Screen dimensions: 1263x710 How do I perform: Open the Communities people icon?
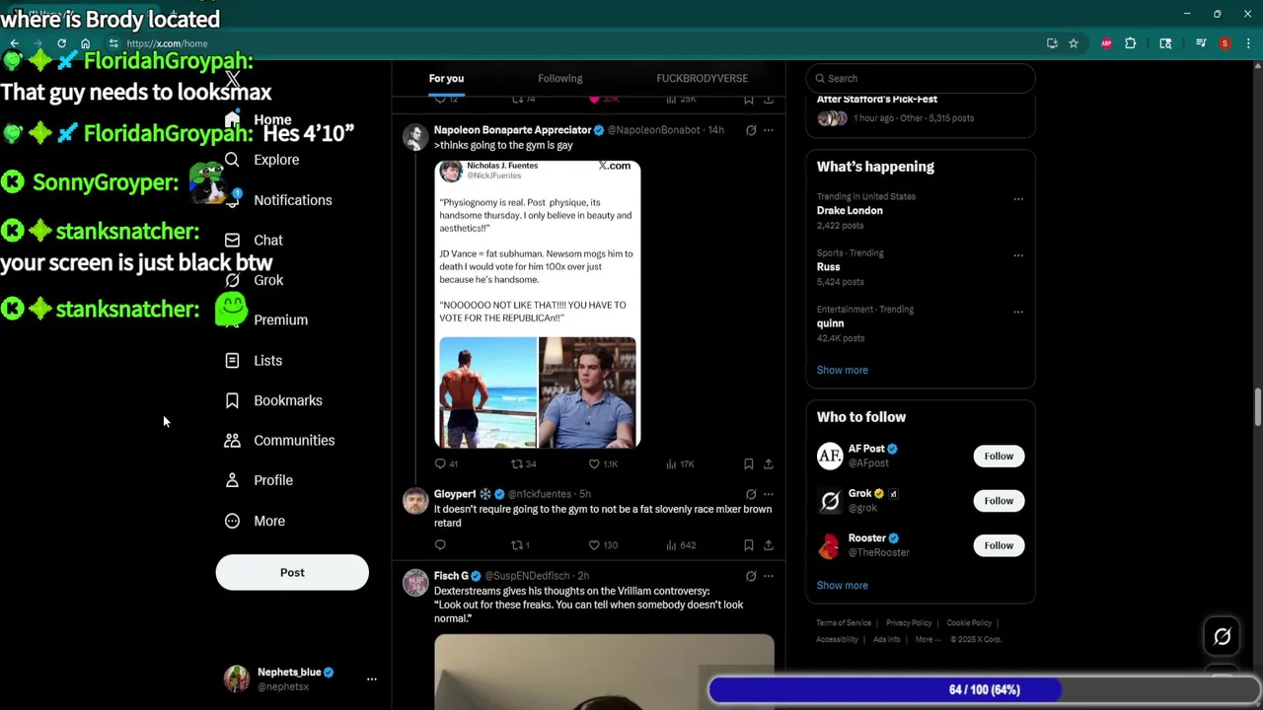click(x=232, y=440)
